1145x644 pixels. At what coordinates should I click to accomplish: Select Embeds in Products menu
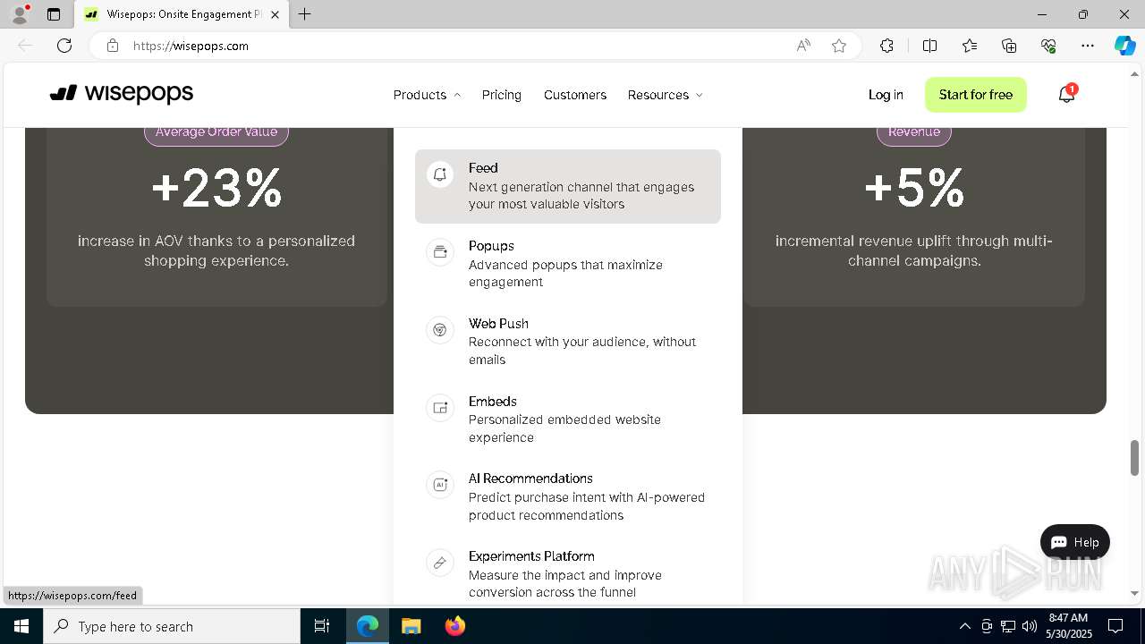tap(568, 419)
